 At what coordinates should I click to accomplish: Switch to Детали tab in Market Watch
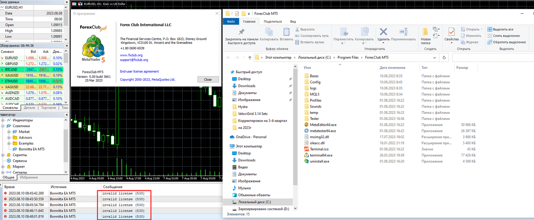click(29, 108)
